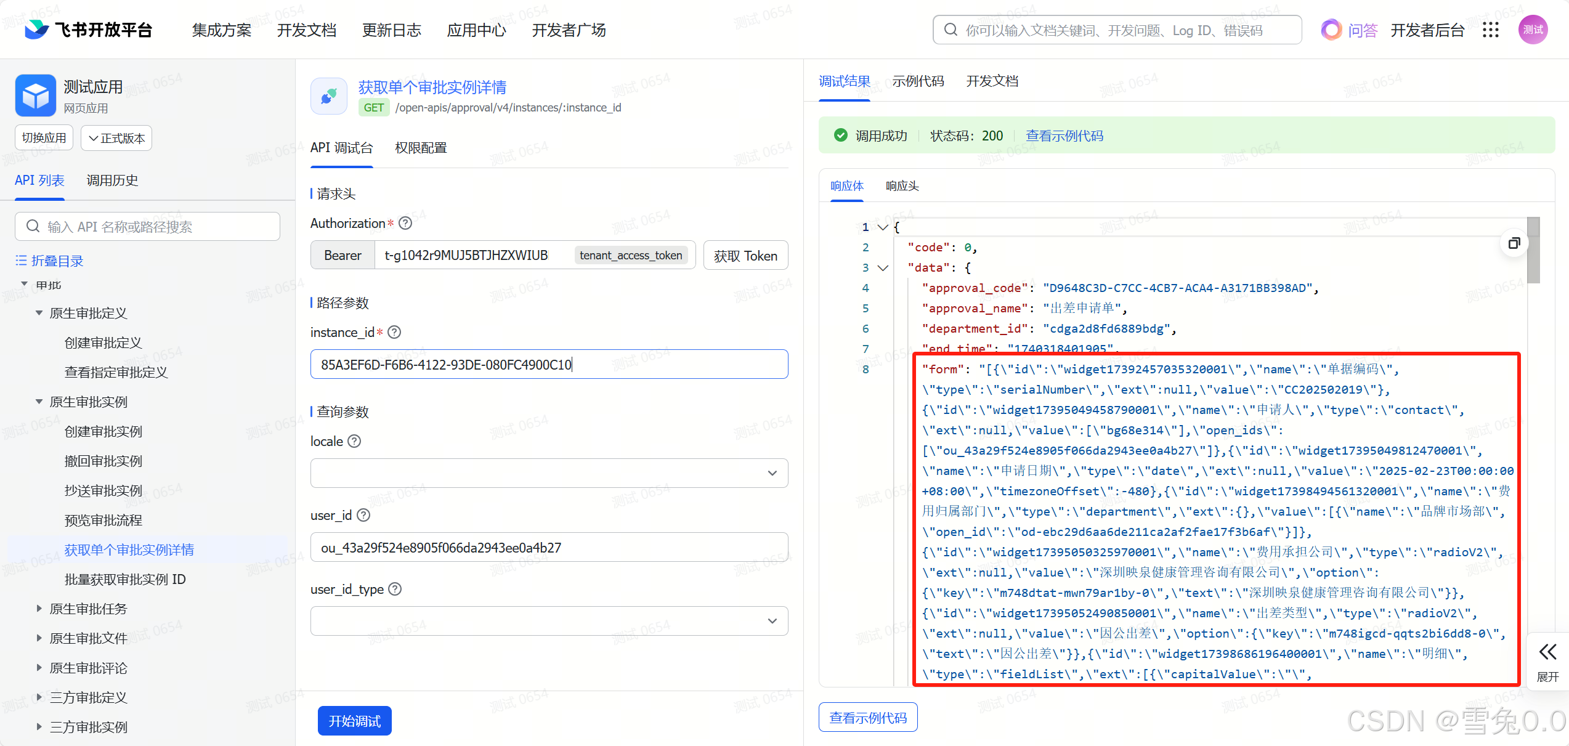Click the 获取 Token button

(745, 256)
